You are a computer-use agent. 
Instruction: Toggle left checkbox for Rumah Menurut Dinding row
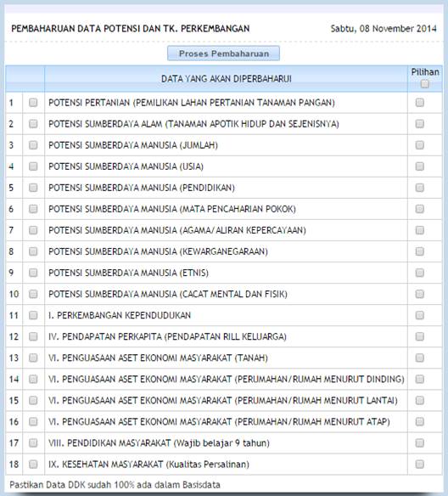33,379
